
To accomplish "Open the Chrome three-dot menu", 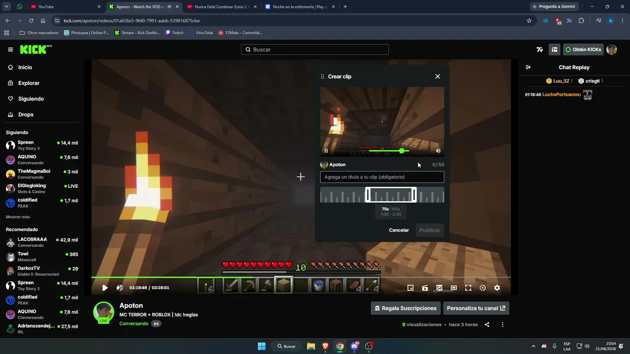I will pyautogui.click(x=622, y=21).
